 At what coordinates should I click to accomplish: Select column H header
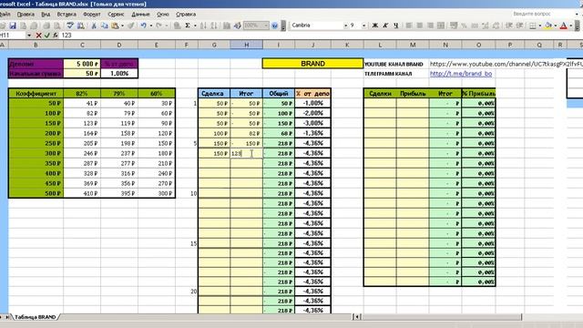click(246, 45)
